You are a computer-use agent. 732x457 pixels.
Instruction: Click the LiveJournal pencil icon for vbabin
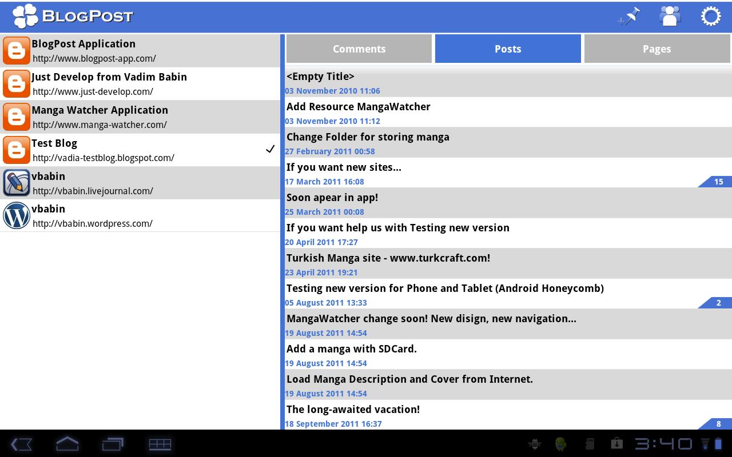click(17, 183)
